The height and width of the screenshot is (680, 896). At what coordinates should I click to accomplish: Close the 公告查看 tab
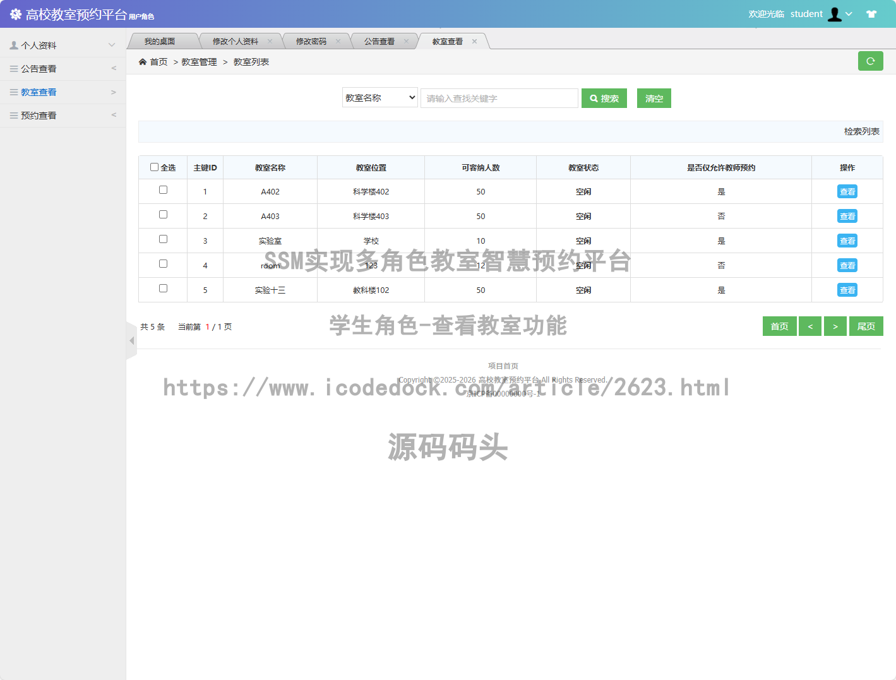(406, 42)
